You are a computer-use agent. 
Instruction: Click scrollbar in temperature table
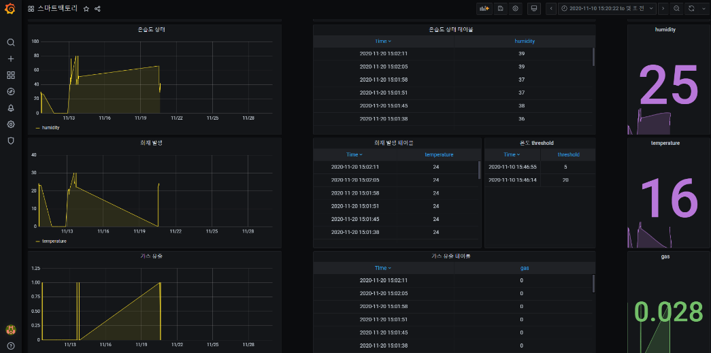480,170
